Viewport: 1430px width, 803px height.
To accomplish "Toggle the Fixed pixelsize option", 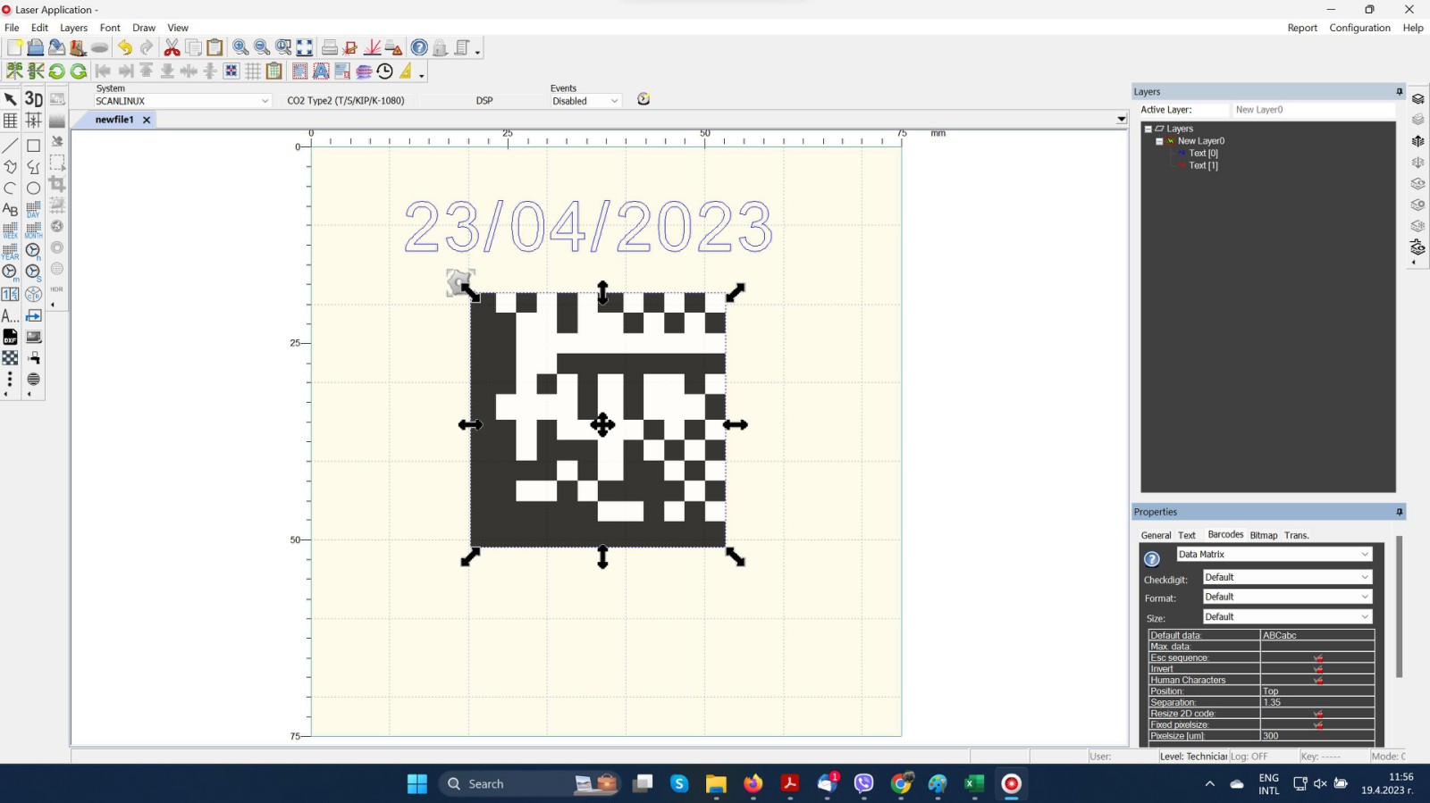I will pyautogui.click(x=1317, y=724).
